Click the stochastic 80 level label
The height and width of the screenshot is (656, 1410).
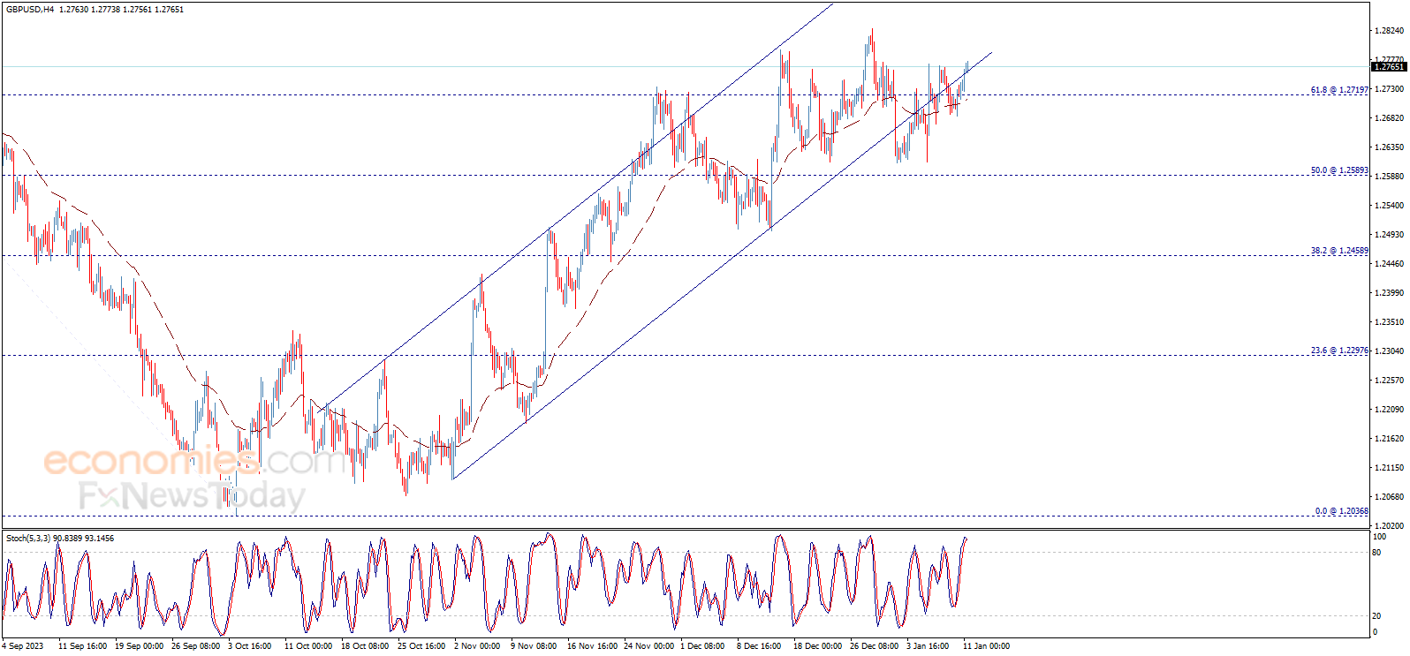pos(1376,553)
